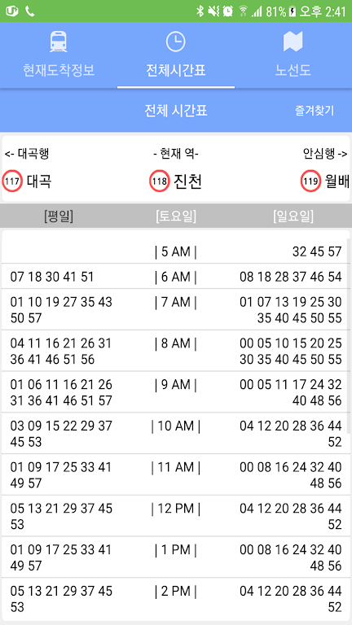Add station to 즐겨찾기 favorites
The image size is (352, 625).
pyautogui.click(x=314, y=111)
